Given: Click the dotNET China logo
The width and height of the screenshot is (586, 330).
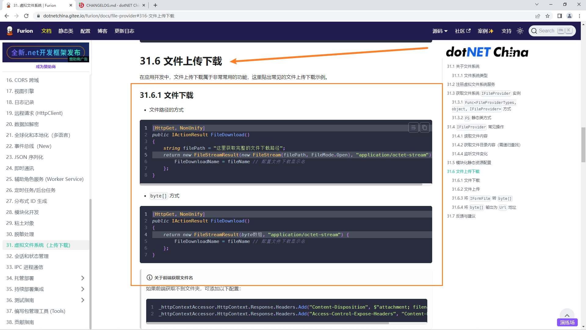Looking at the screenshot, I should pos(487,52).
